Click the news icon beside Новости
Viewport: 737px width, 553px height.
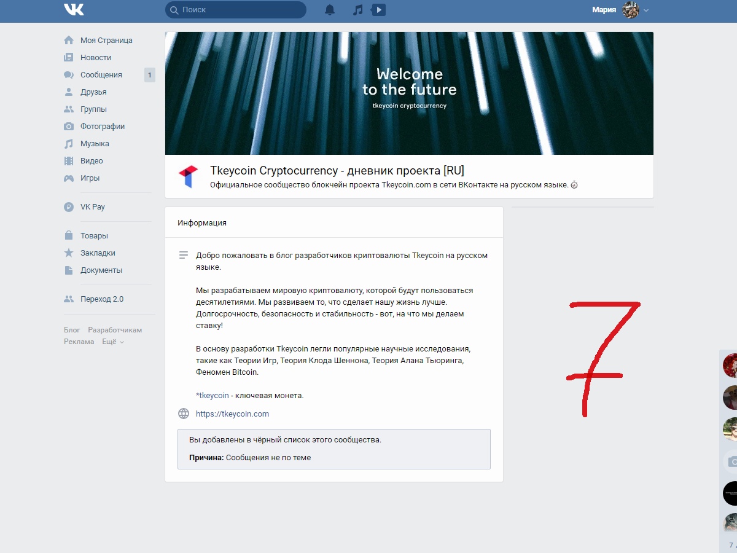coord(69,57)
